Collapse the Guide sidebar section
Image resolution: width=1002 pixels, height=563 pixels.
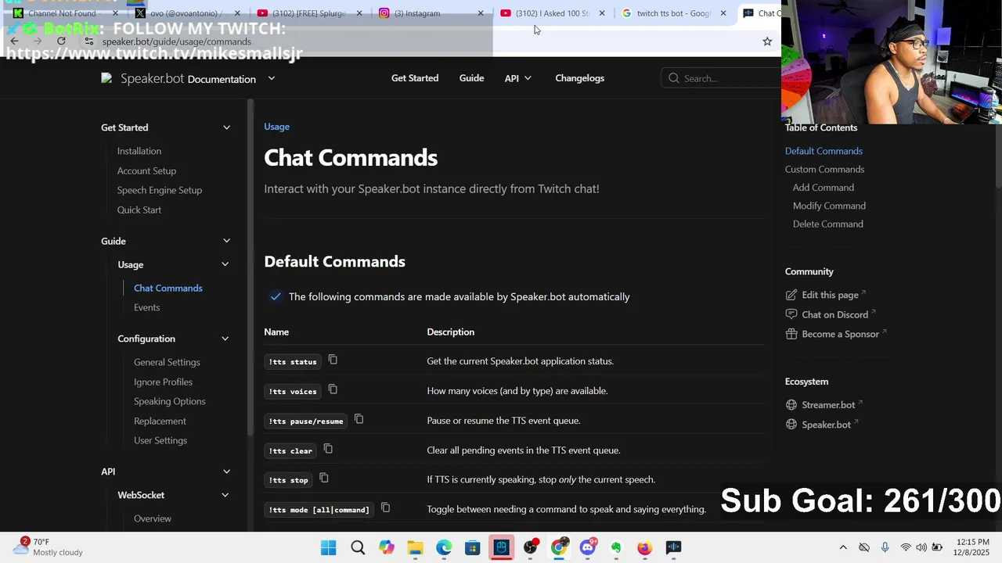click(x=226, y=241)
